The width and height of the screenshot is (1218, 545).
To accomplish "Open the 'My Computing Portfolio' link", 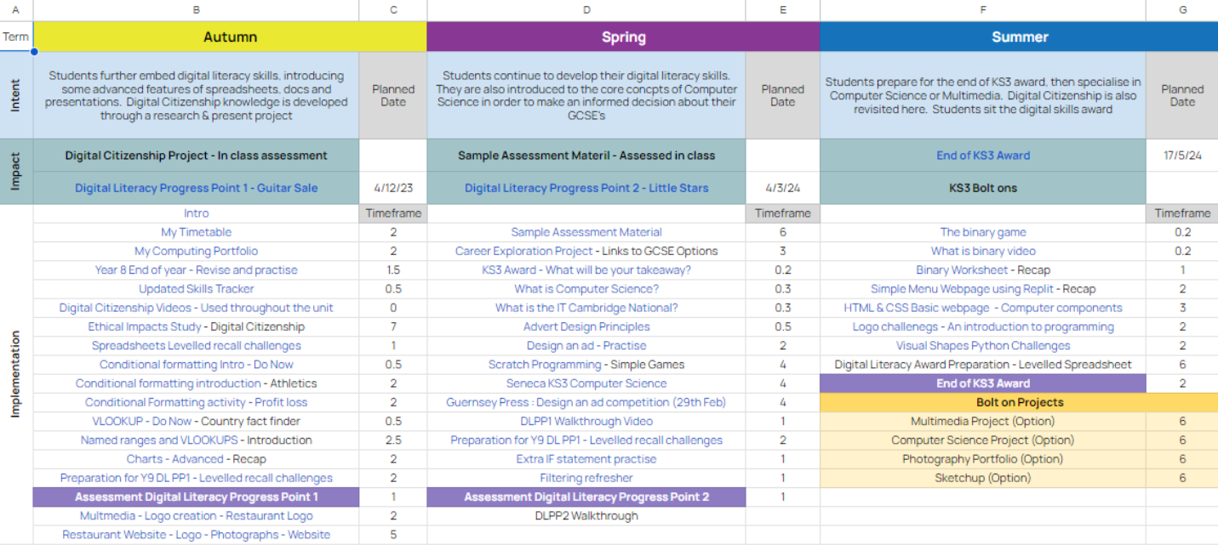I will click(196, 251).
